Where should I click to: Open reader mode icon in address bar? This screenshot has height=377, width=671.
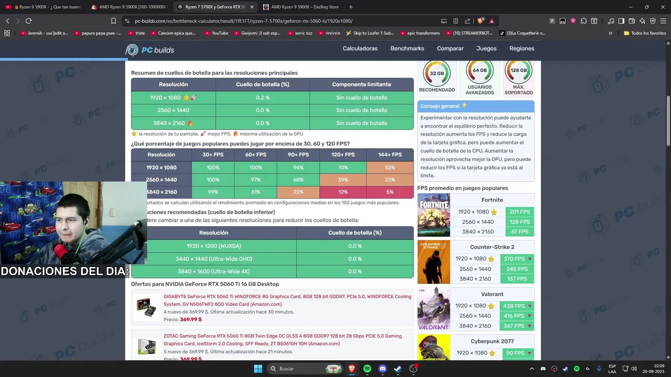coord(456,21)
